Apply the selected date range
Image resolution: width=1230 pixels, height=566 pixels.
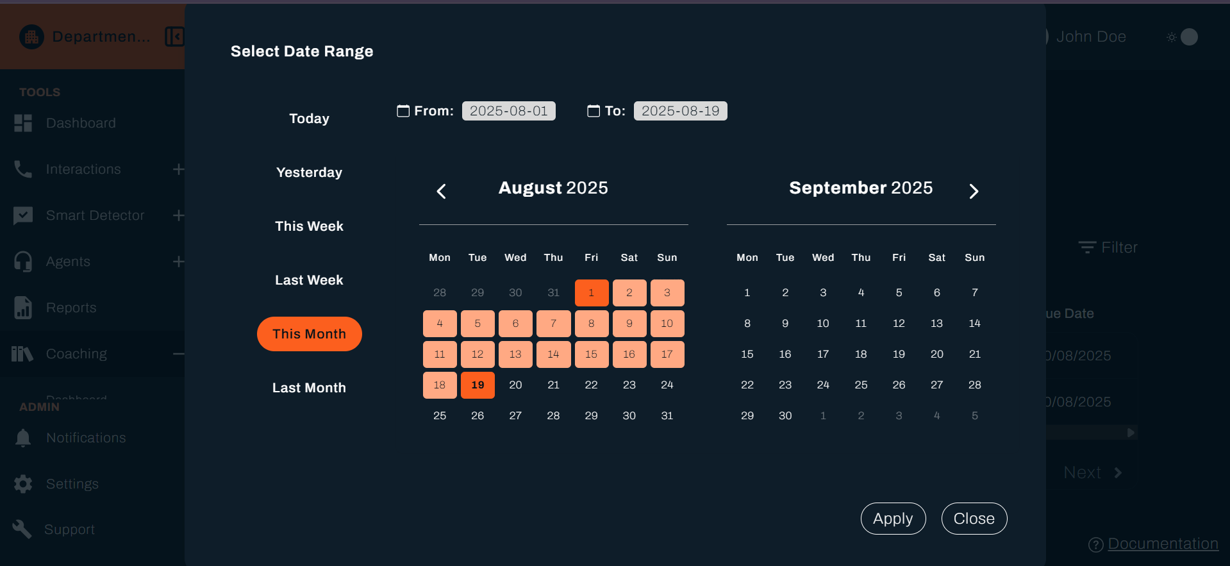click(x=893, y=519)
